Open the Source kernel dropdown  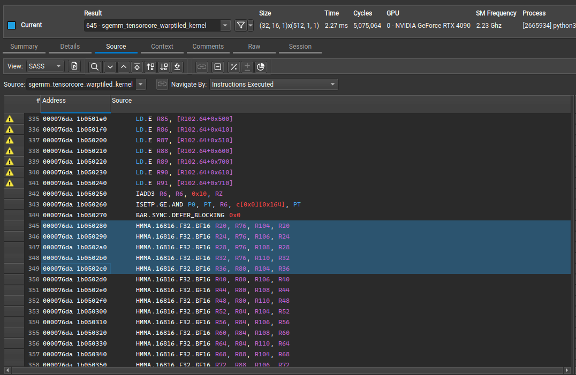pos(141,85)
